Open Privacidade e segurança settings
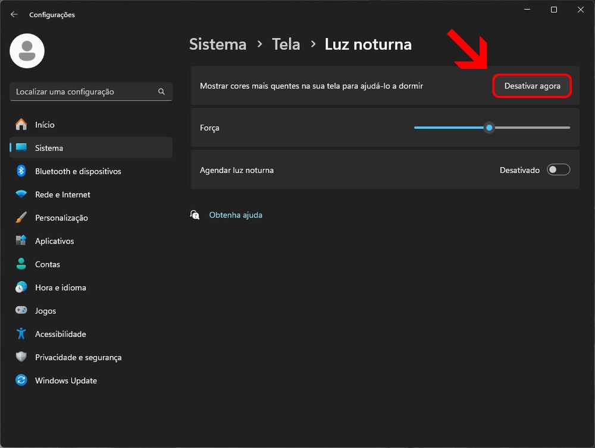 [78, 357]
